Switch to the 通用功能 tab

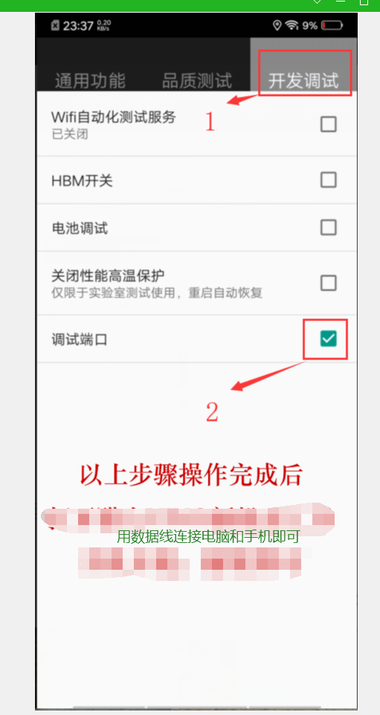click(90, 80)
